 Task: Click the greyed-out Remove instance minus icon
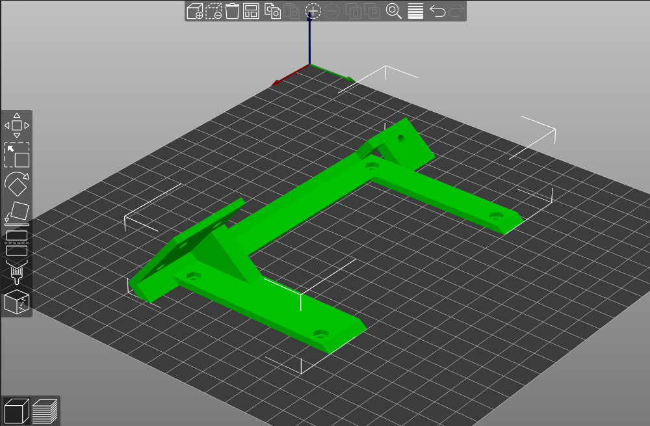click(332, 11)
